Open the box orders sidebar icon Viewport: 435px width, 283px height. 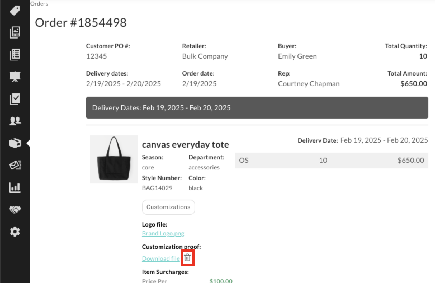15,143
